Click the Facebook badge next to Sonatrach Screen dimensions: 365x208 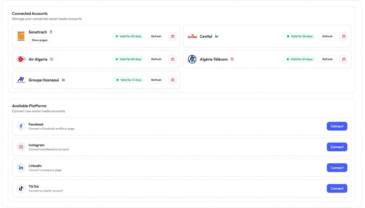tap(51, 32)
